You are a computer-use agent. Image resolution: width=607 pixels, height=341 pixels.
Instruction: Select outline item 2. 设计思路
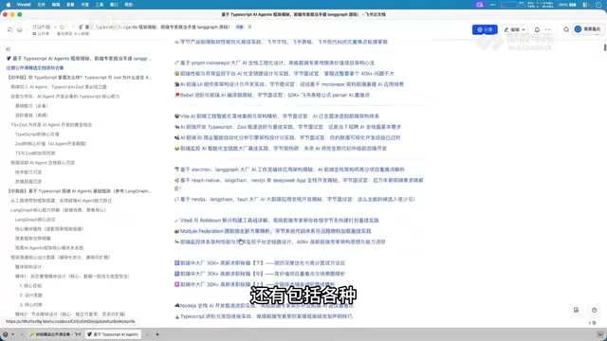pos(30,295)
